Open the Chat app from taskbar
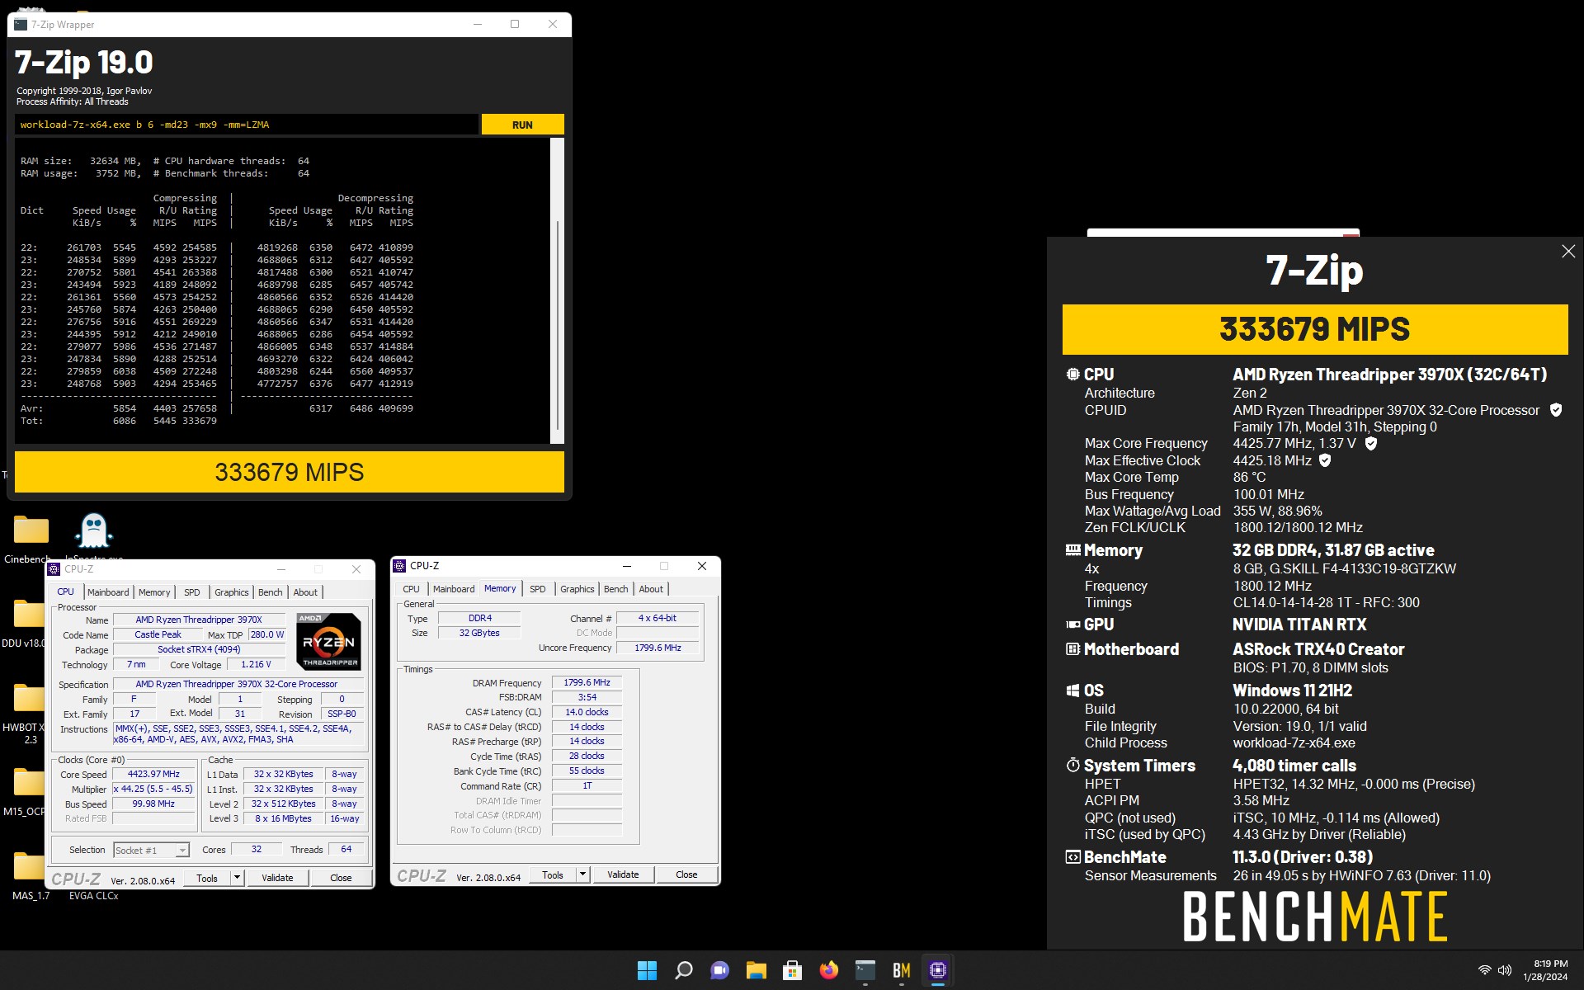Image resolution: width=1584 pixels, height=990 pixels. point(719,970)
